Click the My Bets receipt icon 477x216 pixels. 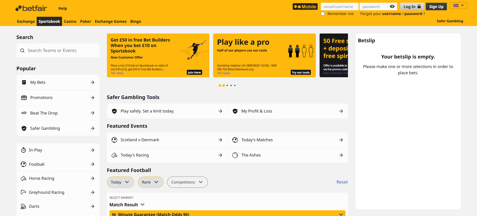24,82
